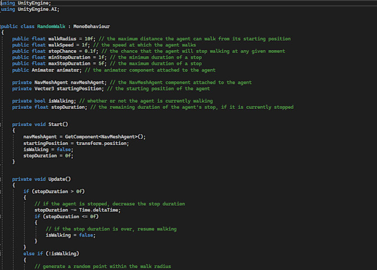
Task: Collapse the Update() method fold marker
Action: click(x=1, y=179)
